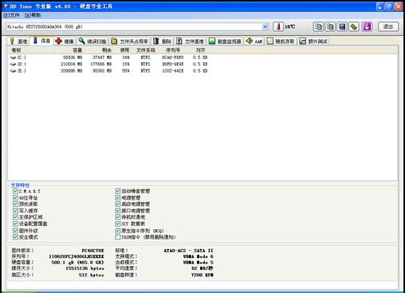This screenshot has width=405, height=293.
Task: Open the 文件夹占用率 folder usage tab
Action: coord(130,42)
